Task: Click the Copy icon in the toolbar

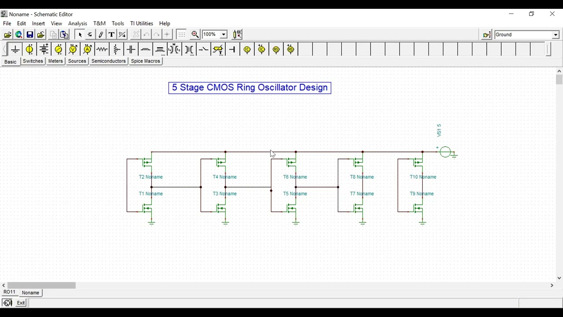Action: coord(53,35)
